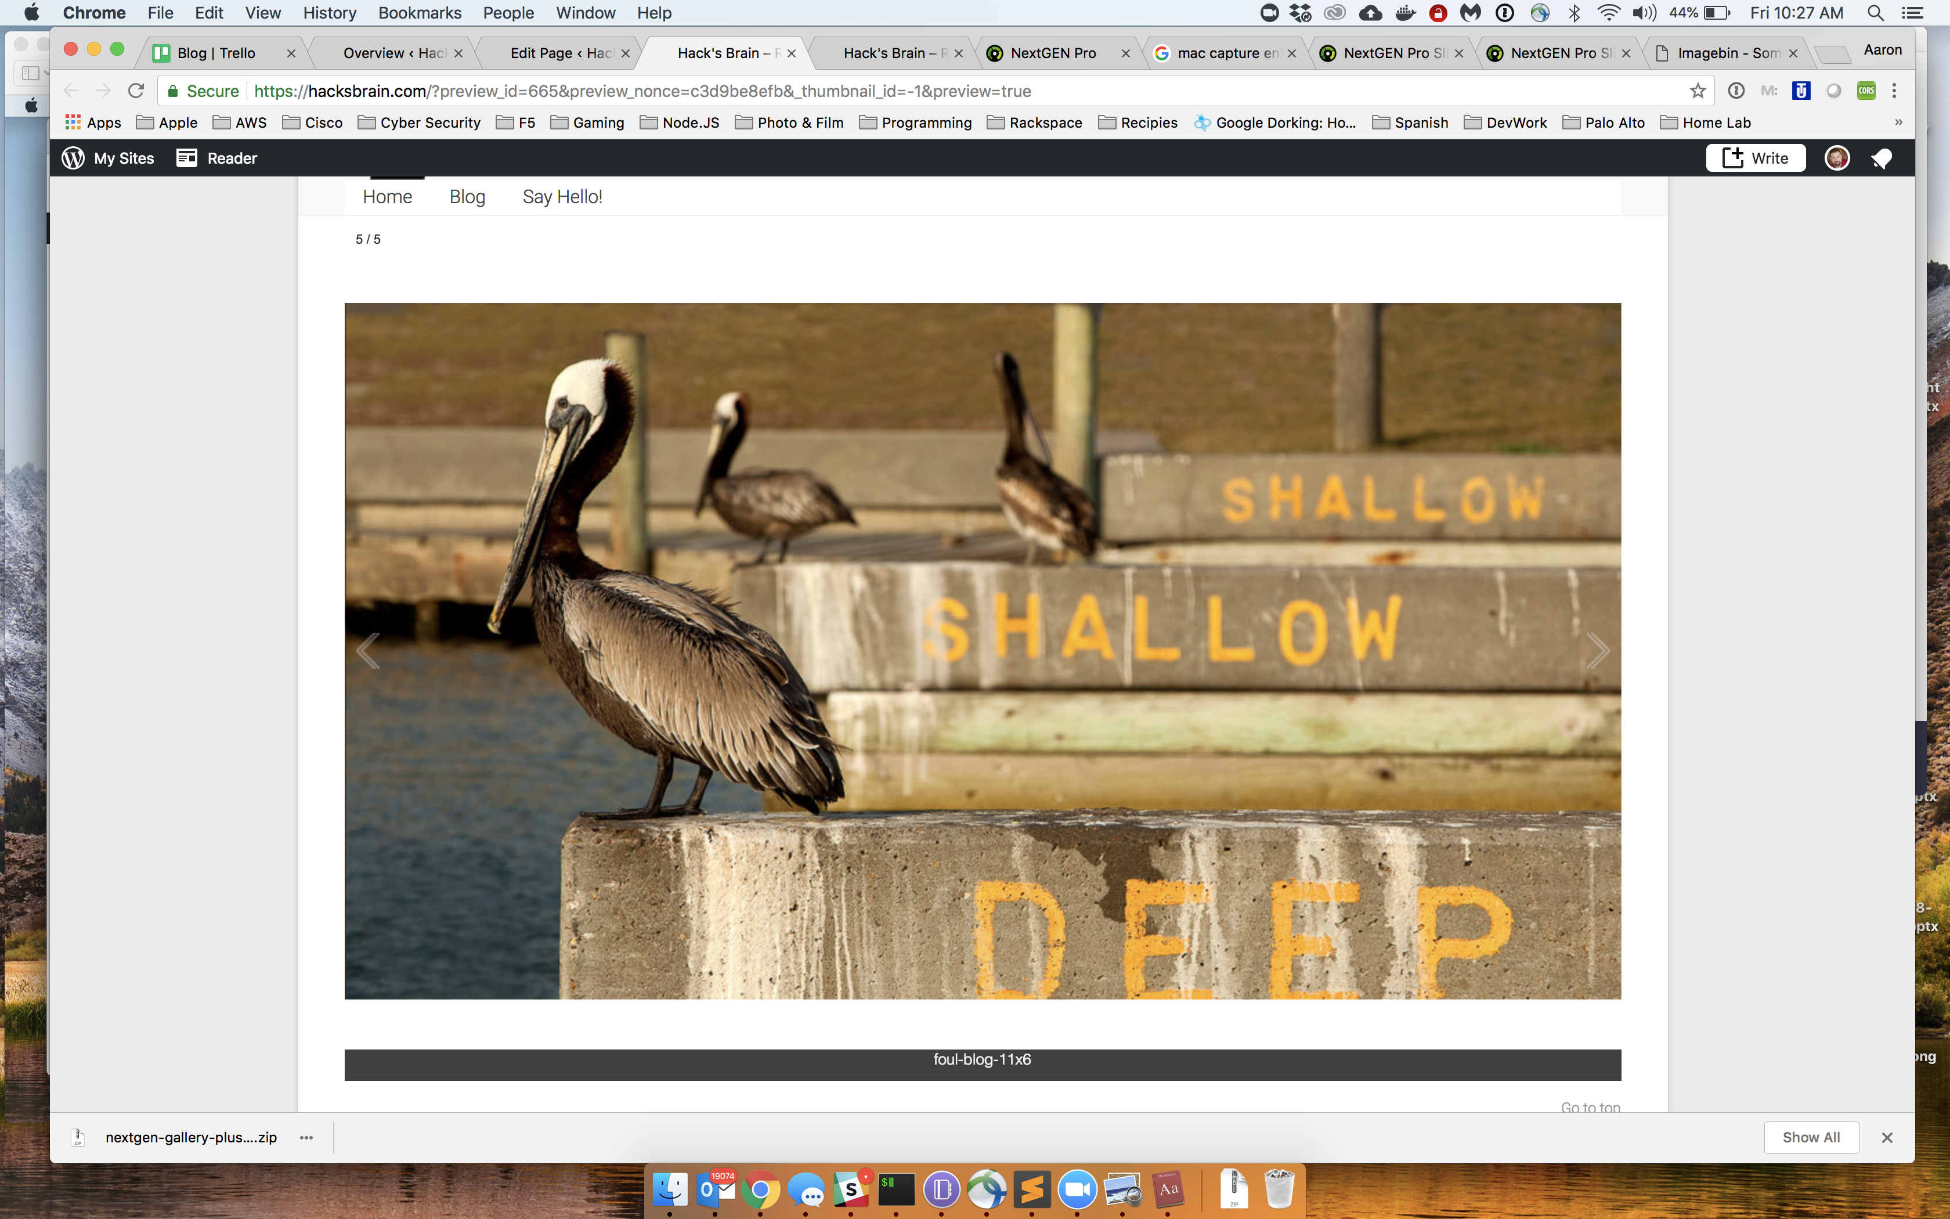Open the Aaron profile button

[x=1882, y=50]
